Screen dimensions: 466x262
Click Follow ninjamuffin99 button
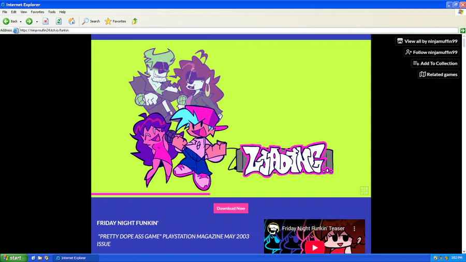[x=431, y=52]
